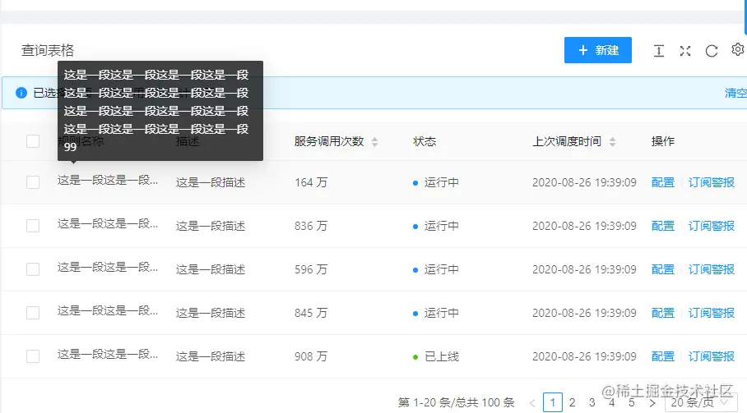Open the 20 条/页 page size dropdown
This screenshot has height=413, width=747.
701,402
